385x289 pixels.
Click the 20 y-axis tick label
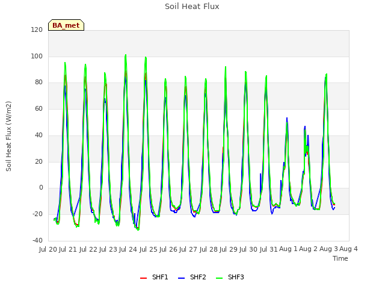[38, 161]
